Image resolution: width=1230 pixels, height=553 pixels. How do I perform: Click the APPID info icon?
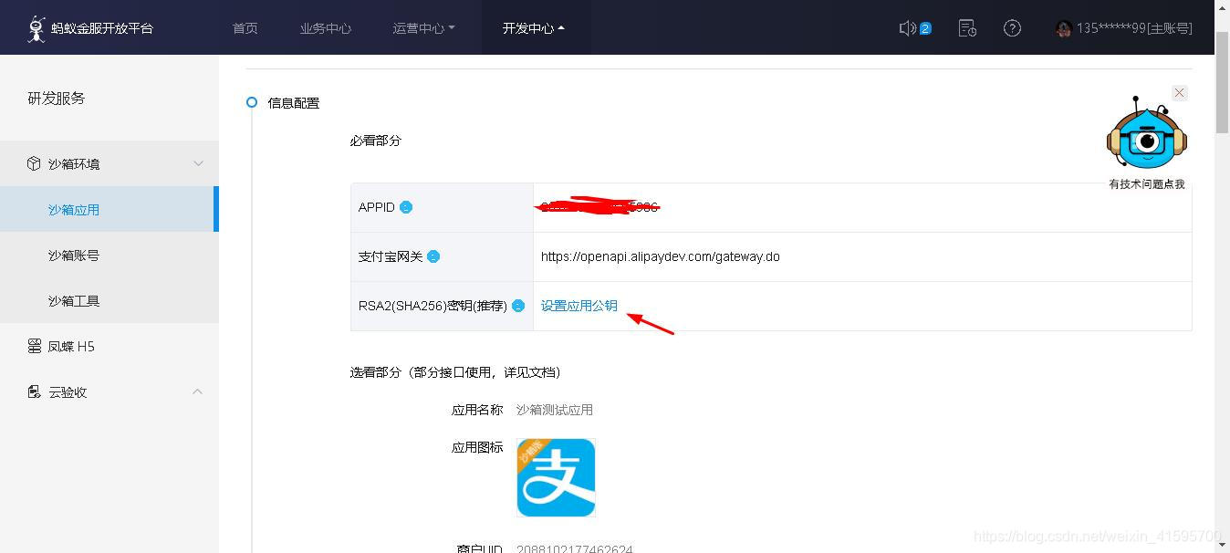406,207
